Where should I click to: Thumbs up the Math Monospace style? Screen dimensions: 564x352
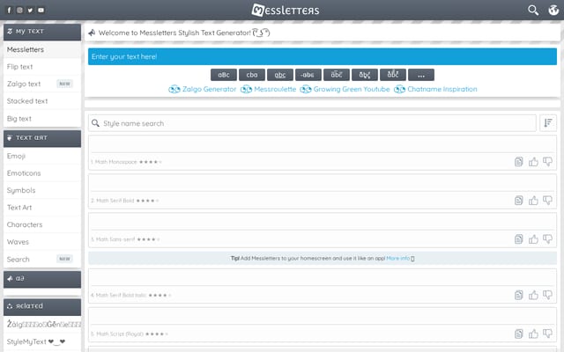point(533,162)
